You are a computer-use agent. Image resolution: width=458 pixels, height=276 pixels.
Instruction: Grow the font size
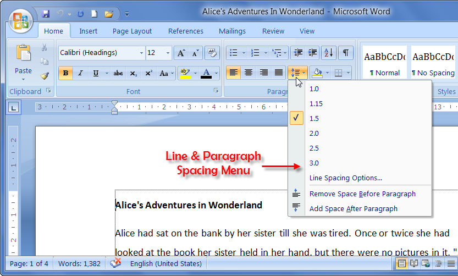point(181,53)
